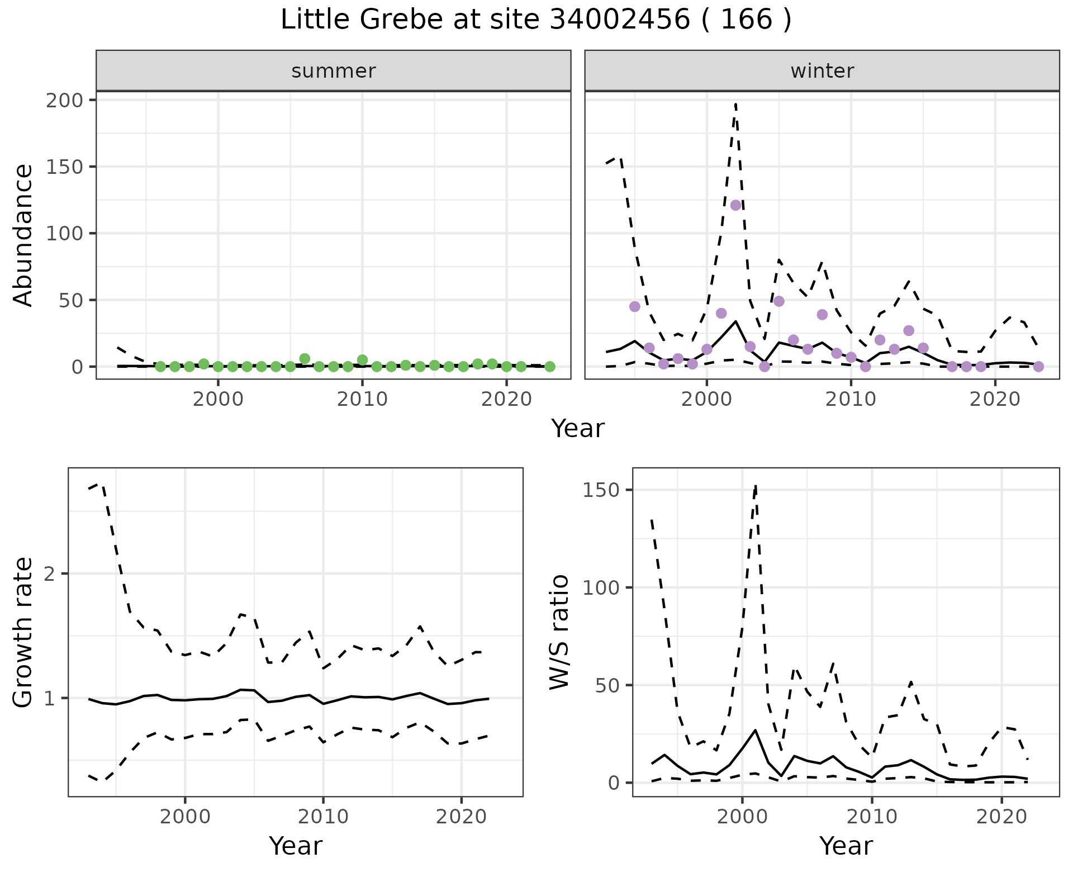Click the first purple winter point near 45
The width and height of the screenshot is (1073, 872).
pyautogui.click(x=634, y=306)
